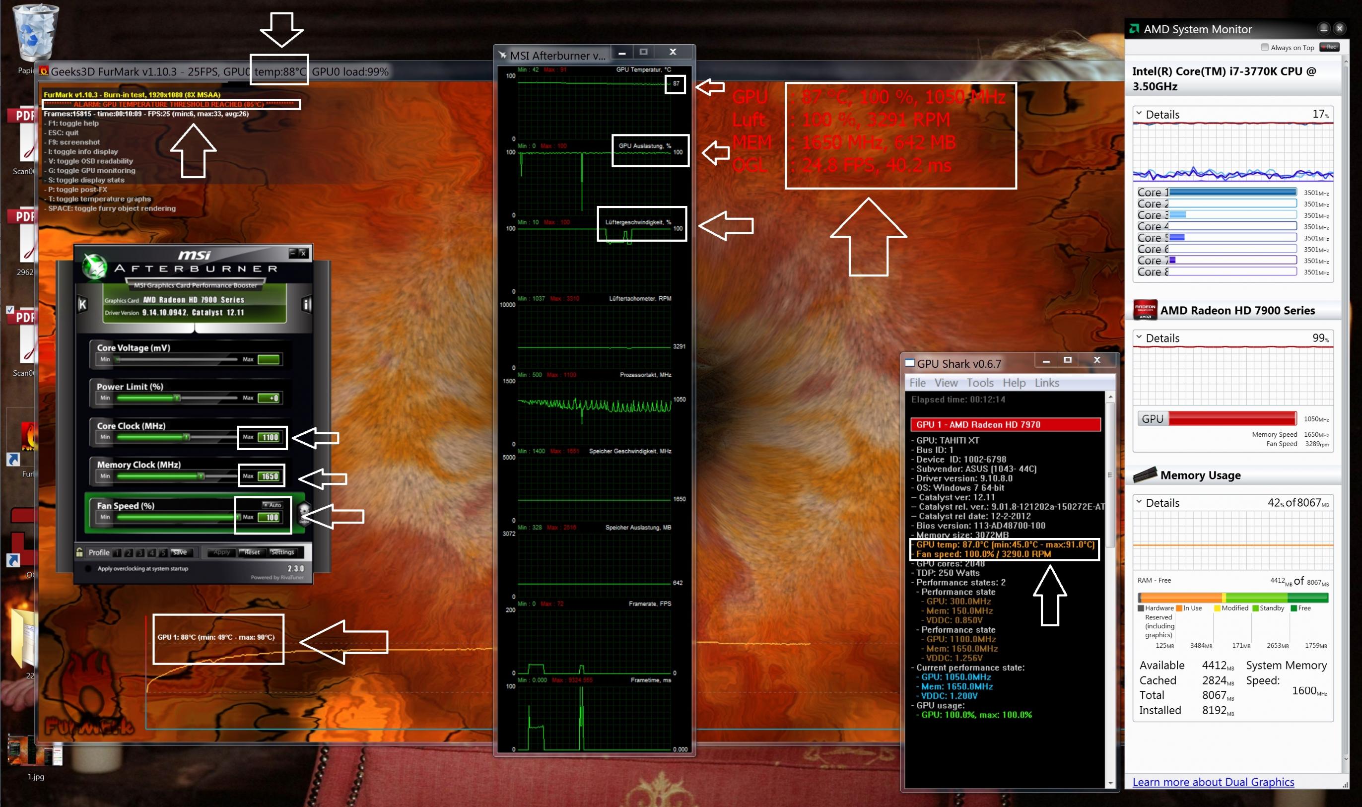Click the GPU 1 - AMD Radeon HD 7970 header

click(x=1005, y=424)
